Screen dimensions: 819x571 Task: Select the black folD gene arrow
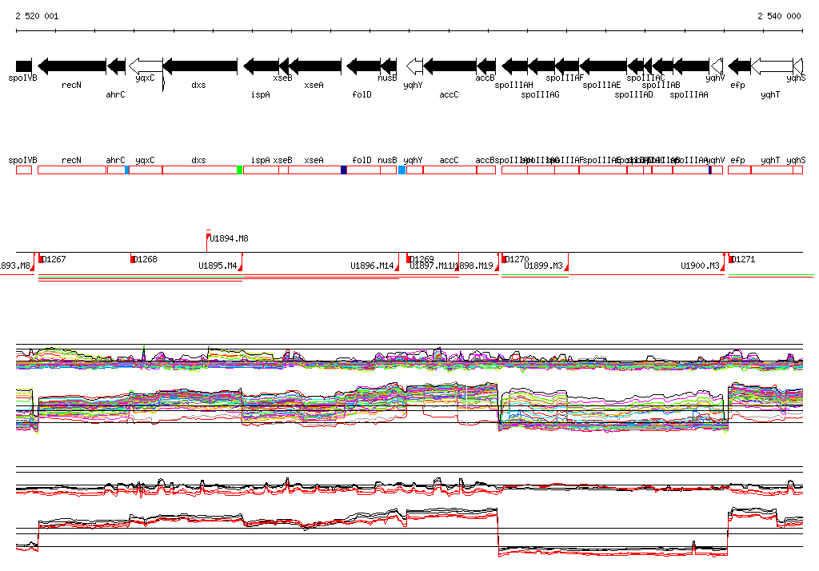click(x=364, y=66)
